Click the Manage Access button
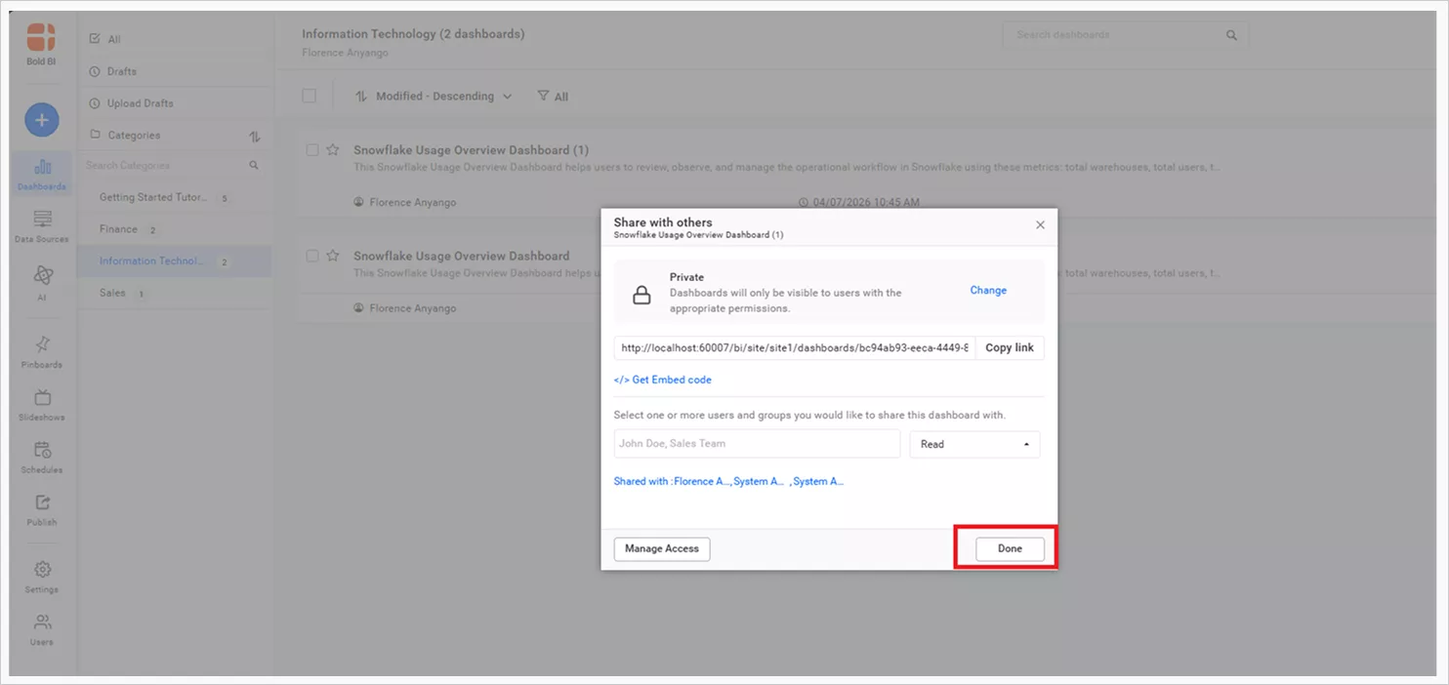 [662, 549]
